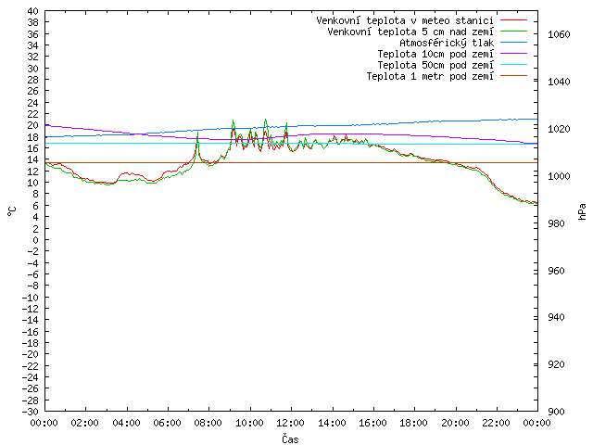Click x-axis tick label '18:00'
Image resolution: width=593 pixels, height=445 pixels.
click(x=414, y=423)
